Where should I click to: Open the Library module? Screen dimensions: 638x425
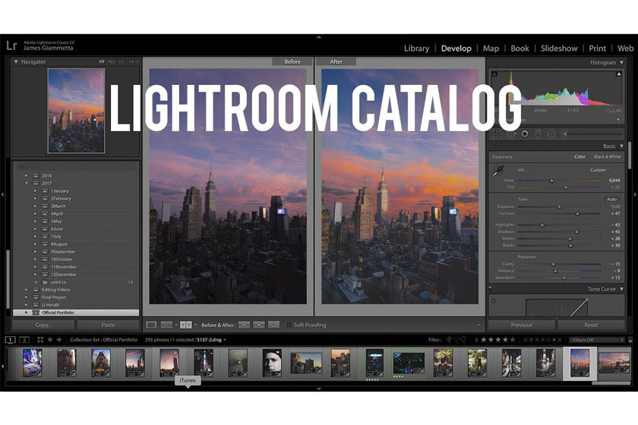click(417, 49)
